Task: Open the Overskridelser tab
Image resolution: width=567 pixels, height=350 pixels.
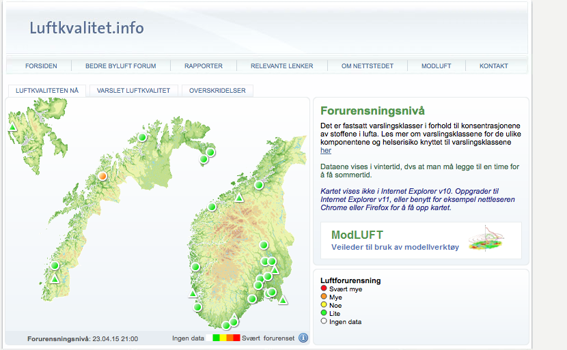Action: pyautogui.click(x=217, y=90)
